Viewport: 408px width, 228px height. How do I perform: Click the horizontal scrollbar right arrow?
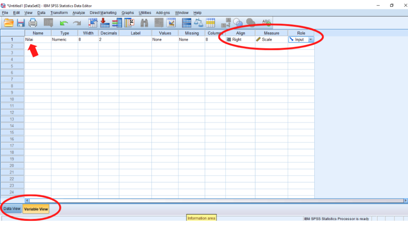click(x=405, y=201)
